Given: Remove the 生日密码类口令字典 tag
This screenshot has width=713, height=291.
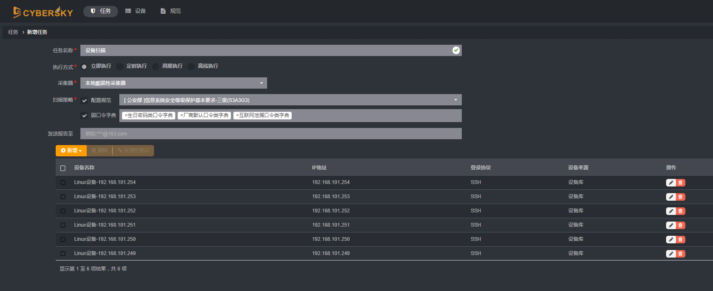Looking at the screenshot, I should click(x=126, y=115).
